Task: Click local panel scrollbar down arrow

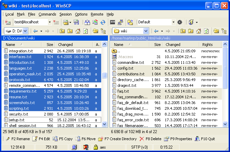Action: (x=104, y=124)
